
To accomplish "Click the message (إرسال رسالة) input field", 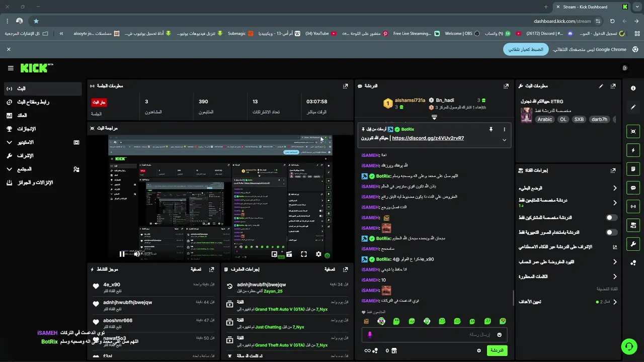I will (435, 335).
